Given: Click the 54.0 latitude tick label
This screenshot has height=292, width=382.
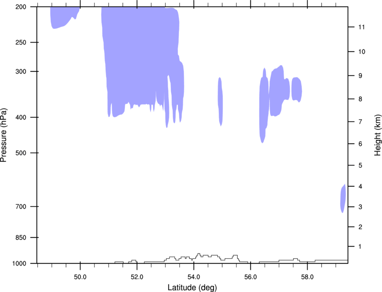Looking at the screenshot, I should click(x=194, y=277).
